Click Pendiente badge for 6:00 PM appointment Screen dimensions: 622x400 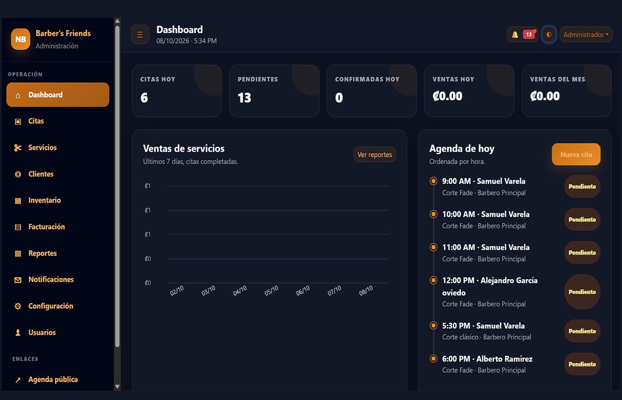(x=582, y=364)
